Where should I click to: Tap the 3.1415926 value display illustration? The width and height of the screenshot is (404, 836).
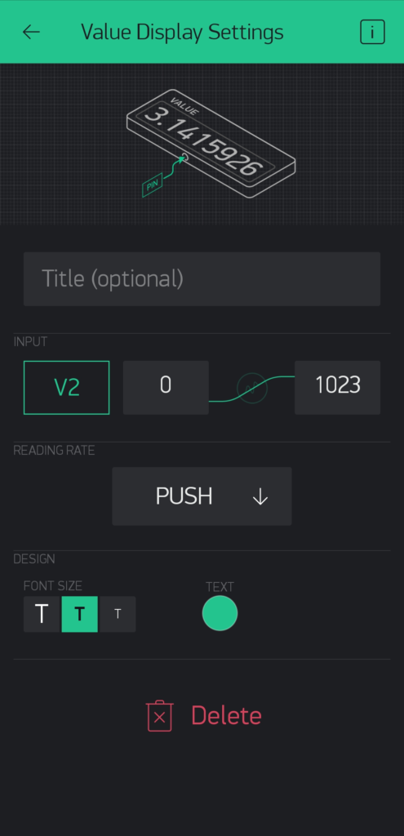tap(211, 143)
